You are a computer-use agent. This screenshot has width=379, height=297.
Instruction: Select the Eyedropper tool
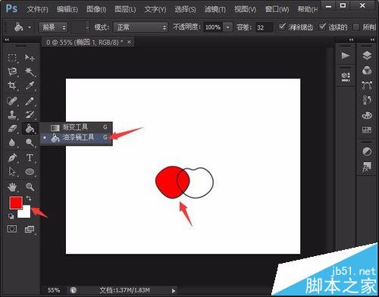click(x=30, y=86)
